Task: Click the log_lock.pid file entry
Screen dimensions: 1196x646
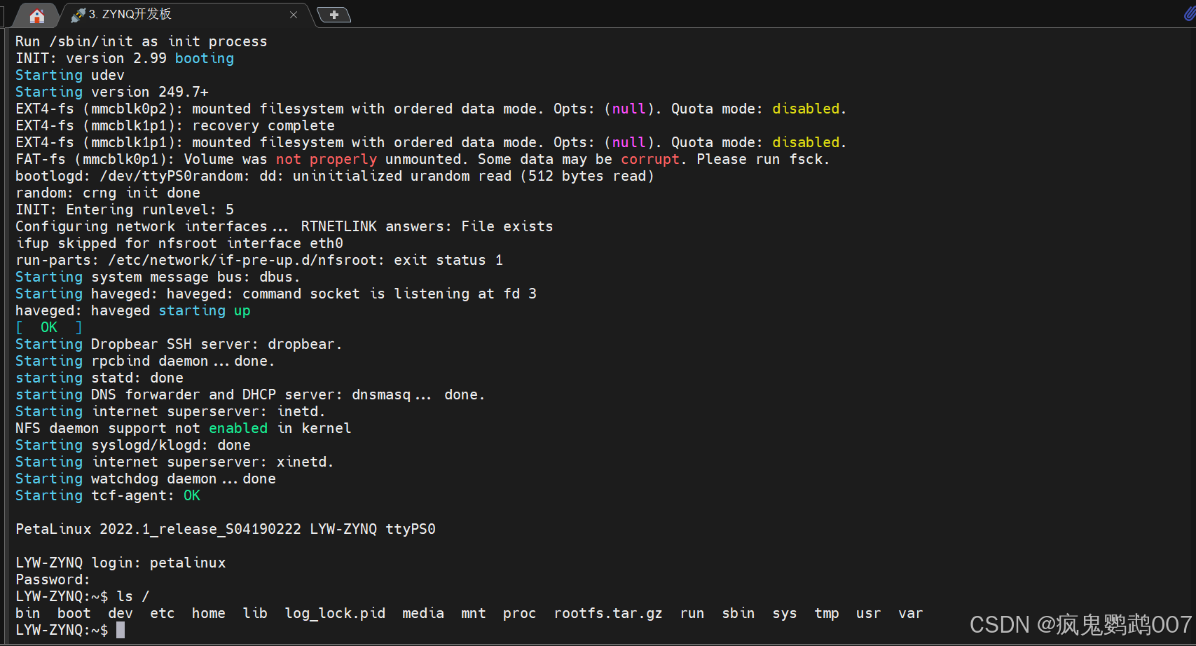Action: point(335,613)
